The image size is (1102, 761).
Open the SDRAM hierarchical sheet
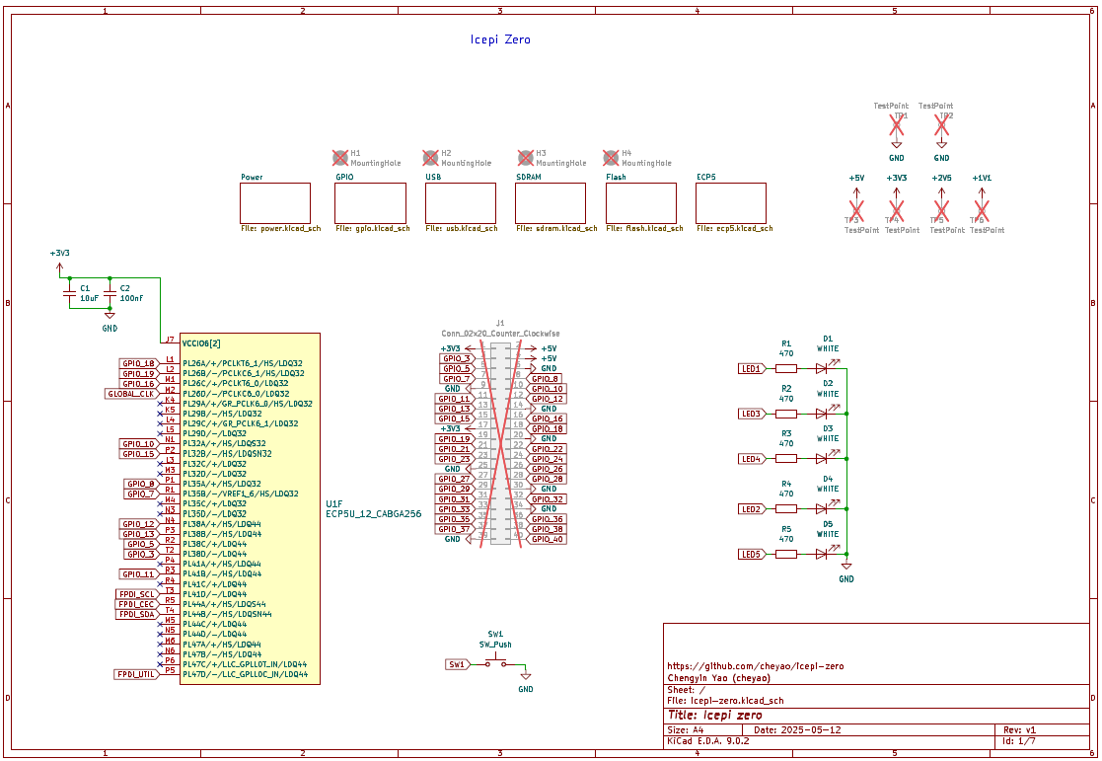(551, 203)
